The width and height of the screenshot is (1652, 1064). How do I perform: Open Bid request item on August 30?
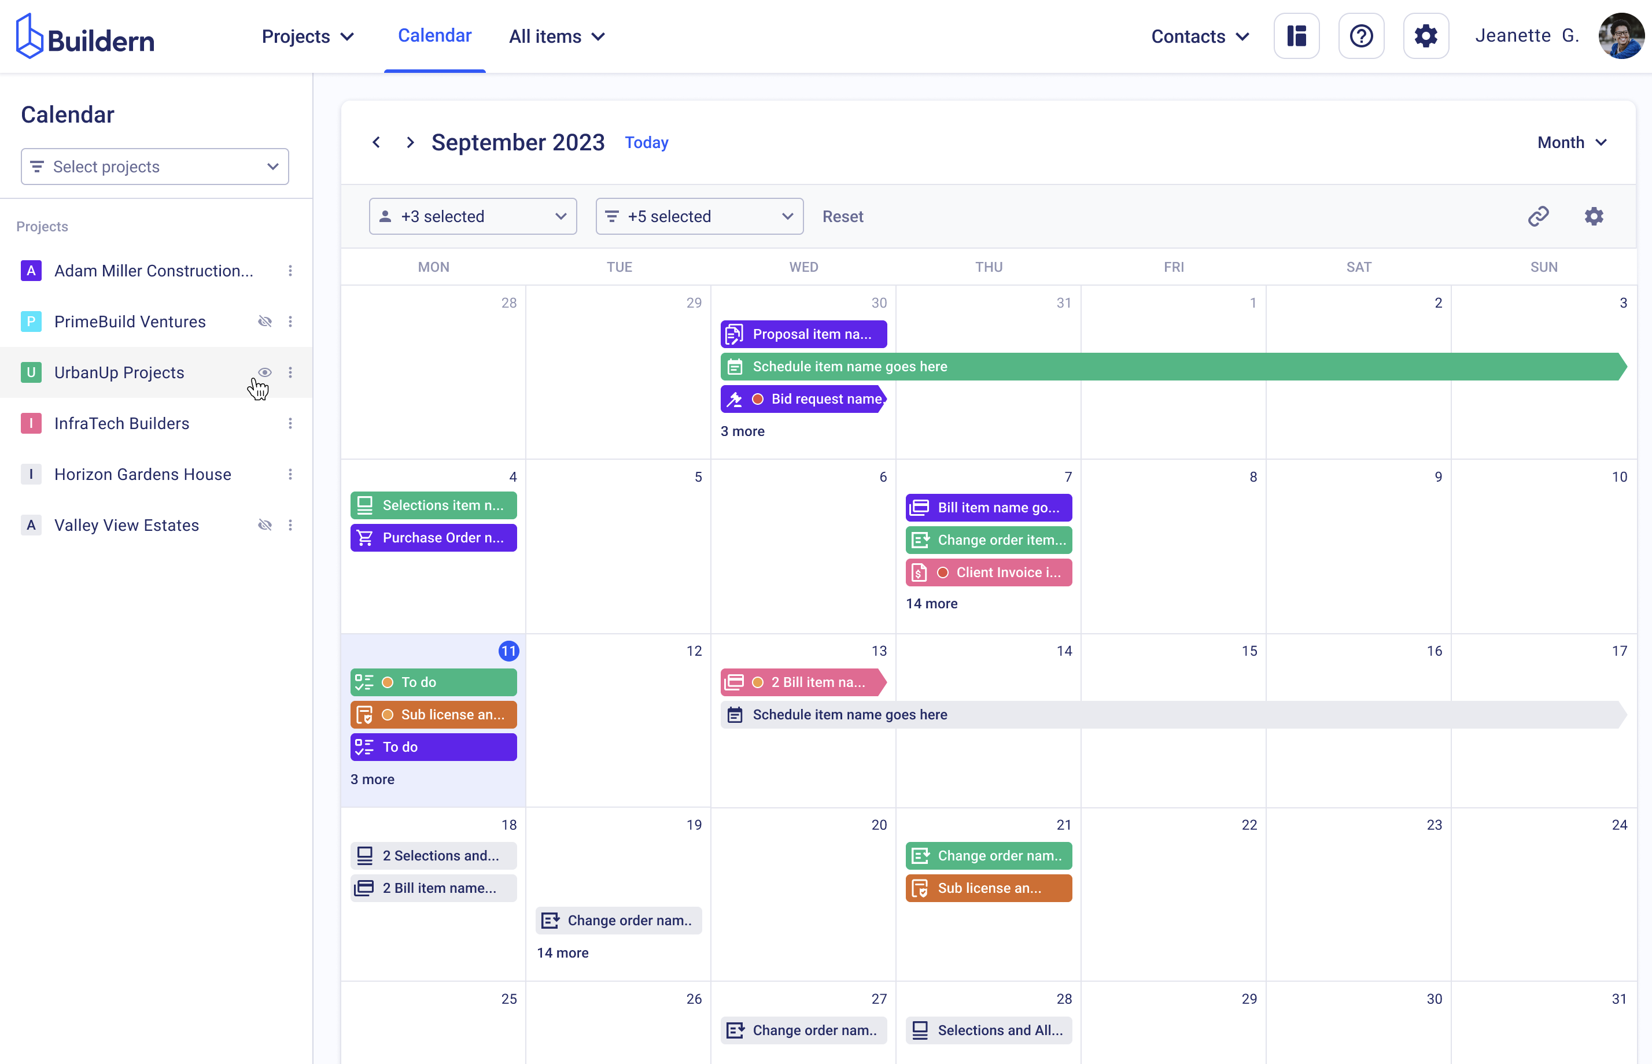(803, 400)
